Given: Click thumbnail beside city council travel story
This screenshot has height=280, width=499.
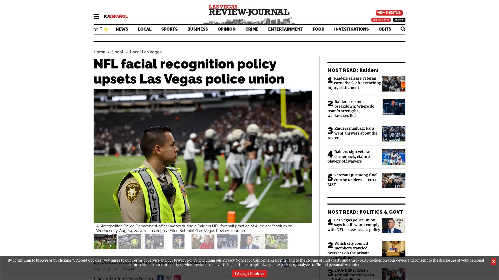Looking at the screenshot, I should tap(393, 248).
